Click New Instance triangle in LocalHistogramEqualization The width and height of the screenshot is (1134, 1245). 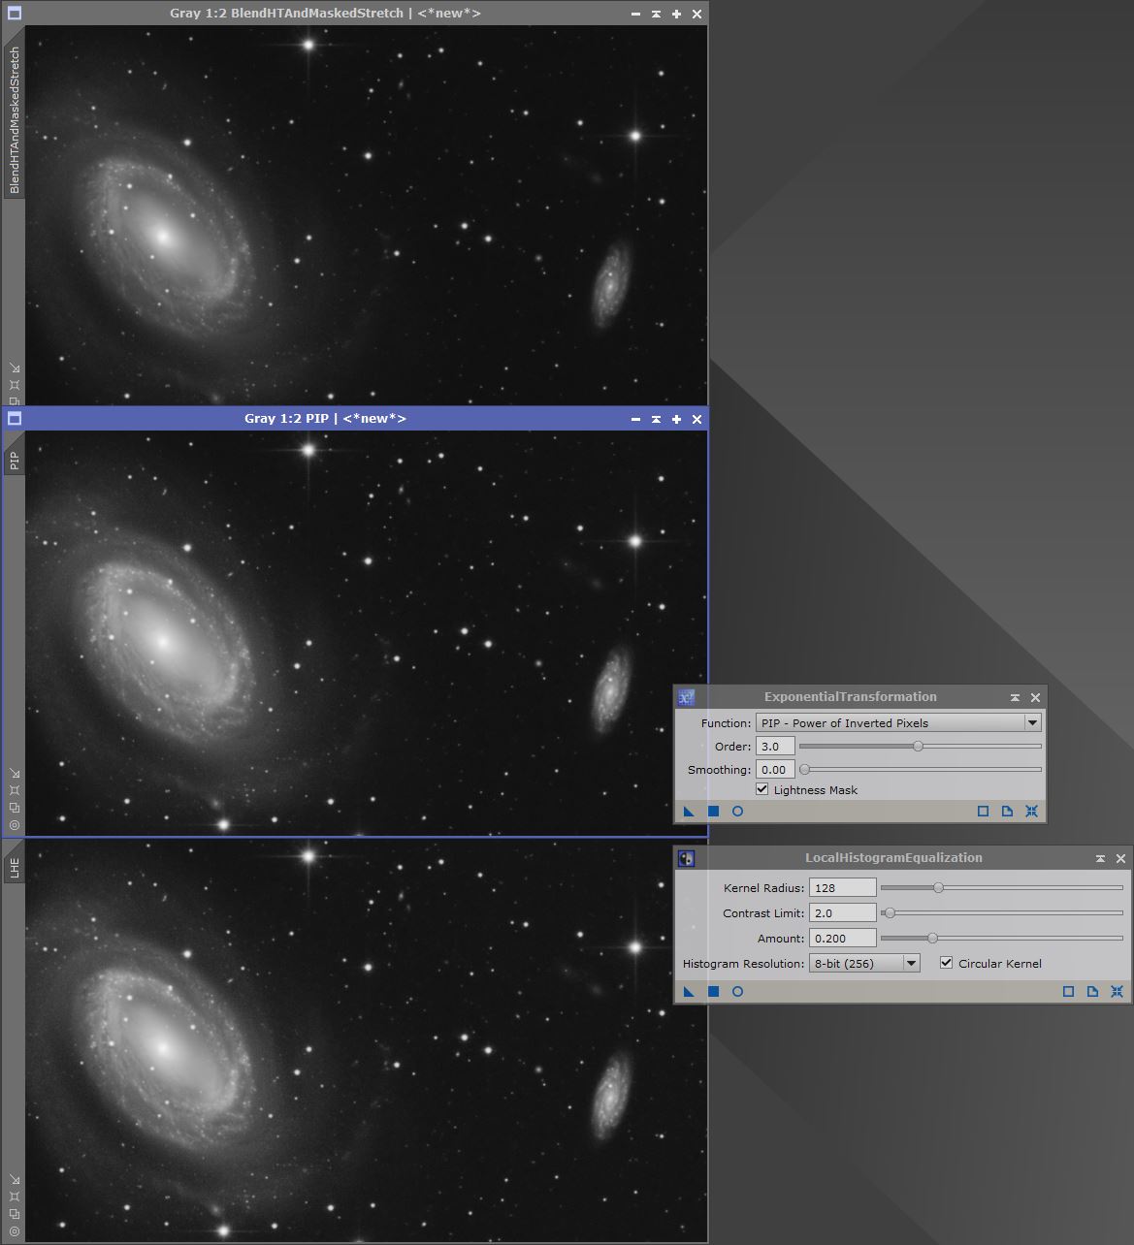click(x=689, y=992)
